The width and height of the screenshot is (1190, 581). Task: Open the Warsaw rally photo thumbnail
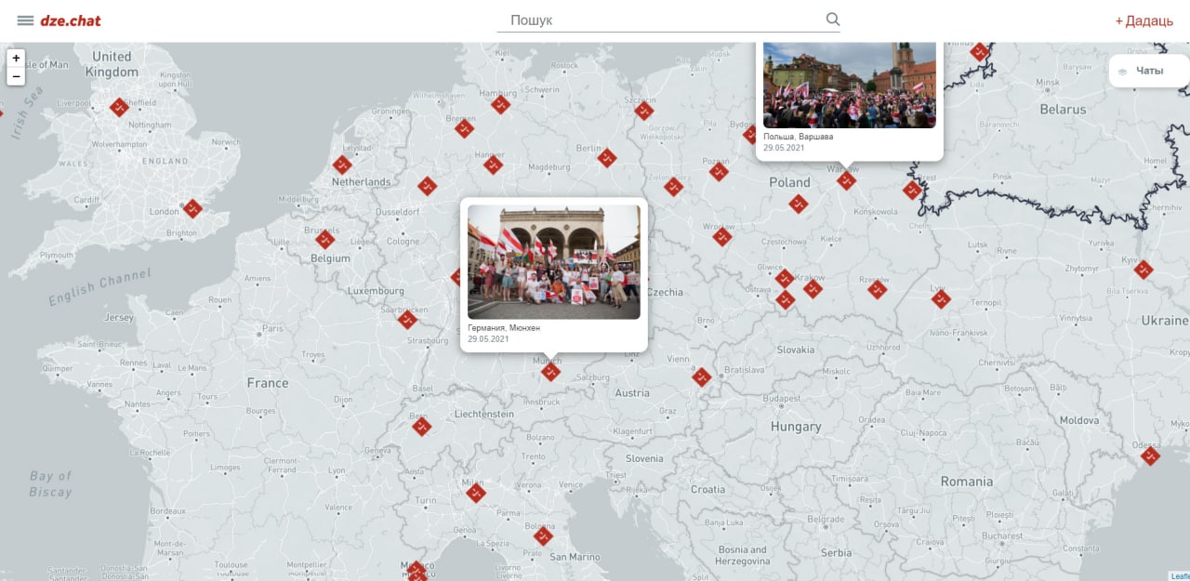[x=849, y=86]
